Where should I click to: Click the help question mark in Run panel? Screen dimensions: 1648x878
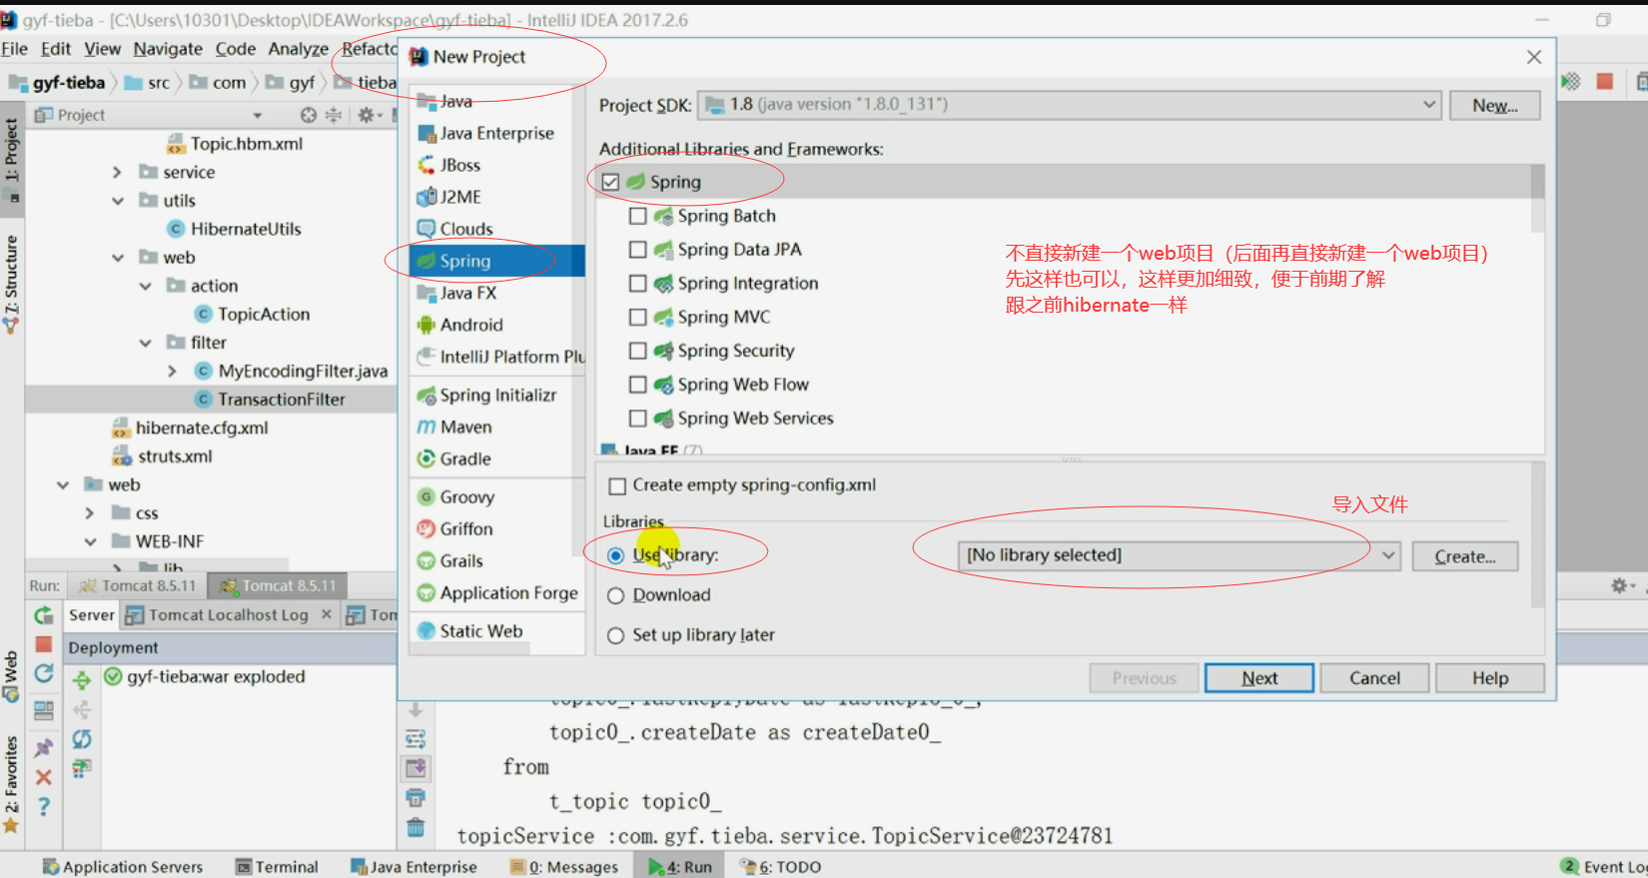tap(44, 806)
